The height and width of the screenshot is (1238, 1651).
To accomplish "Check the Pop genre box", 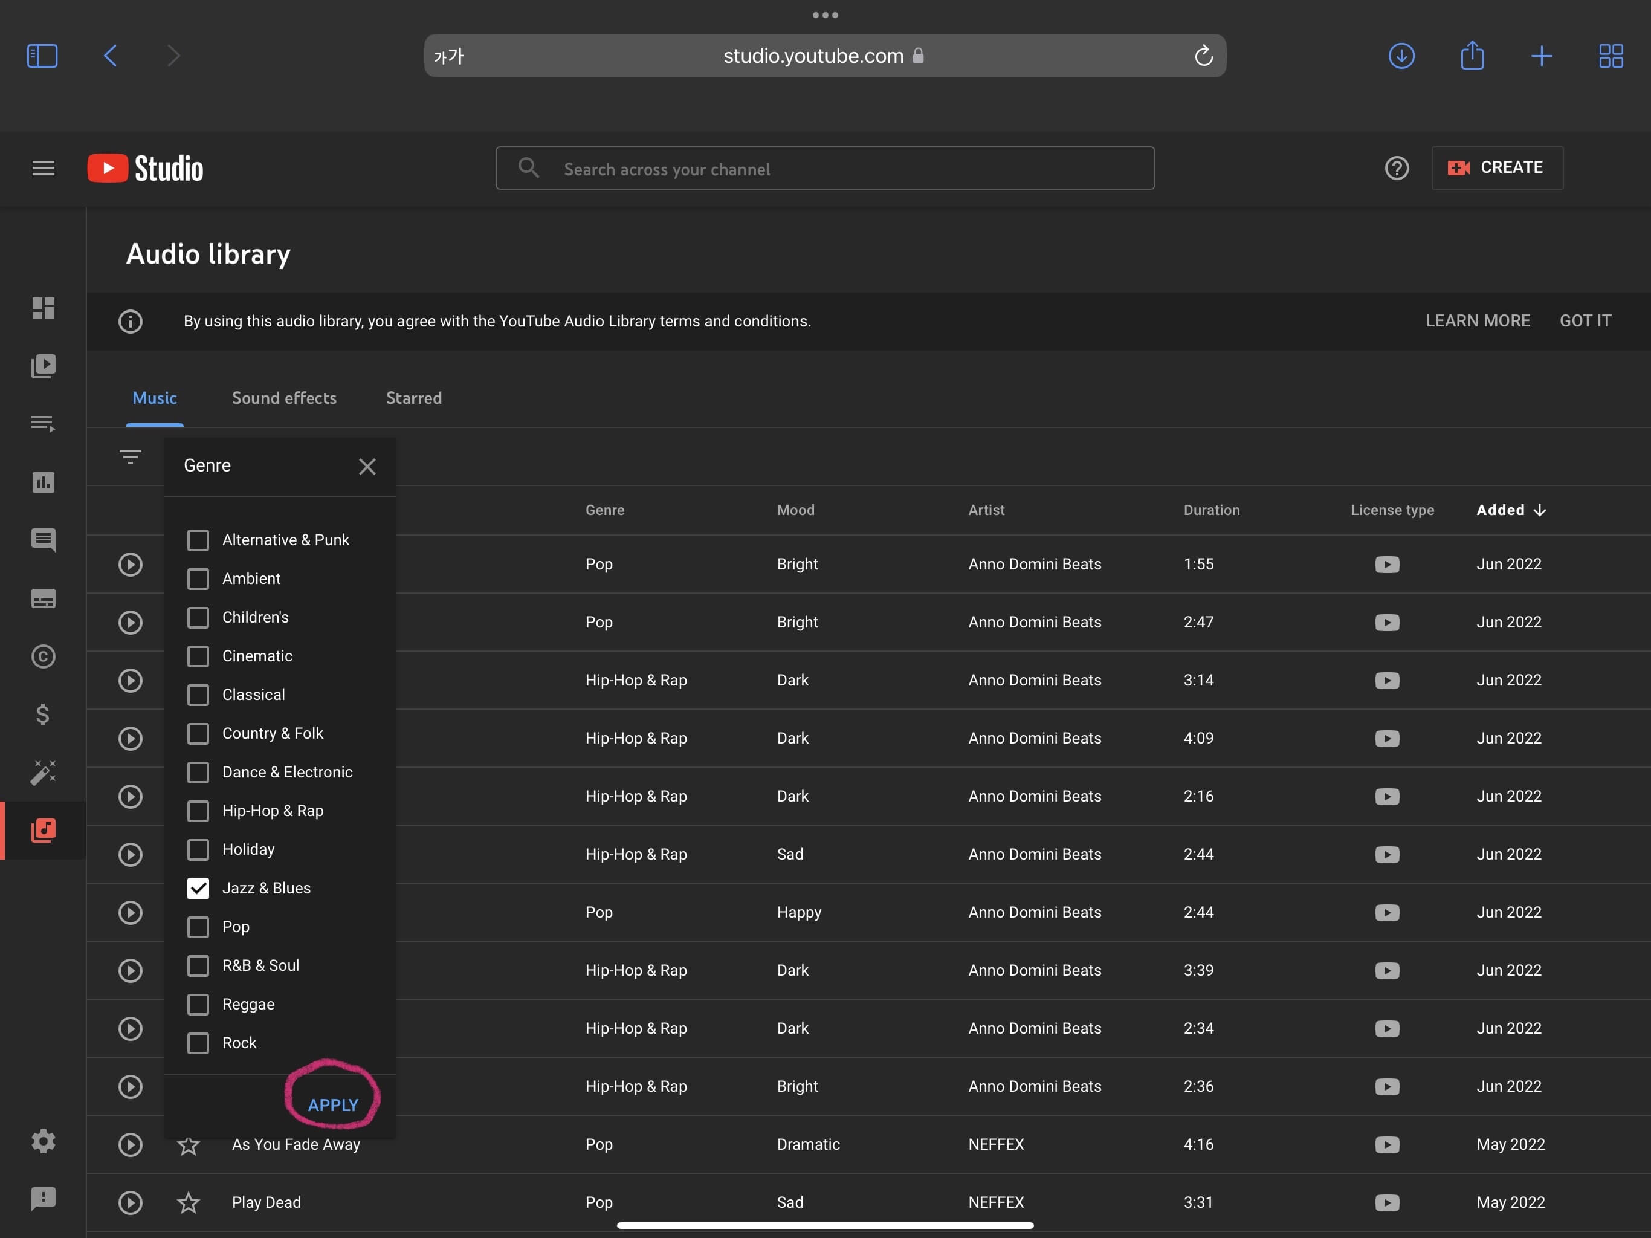I will pos(198,927).
